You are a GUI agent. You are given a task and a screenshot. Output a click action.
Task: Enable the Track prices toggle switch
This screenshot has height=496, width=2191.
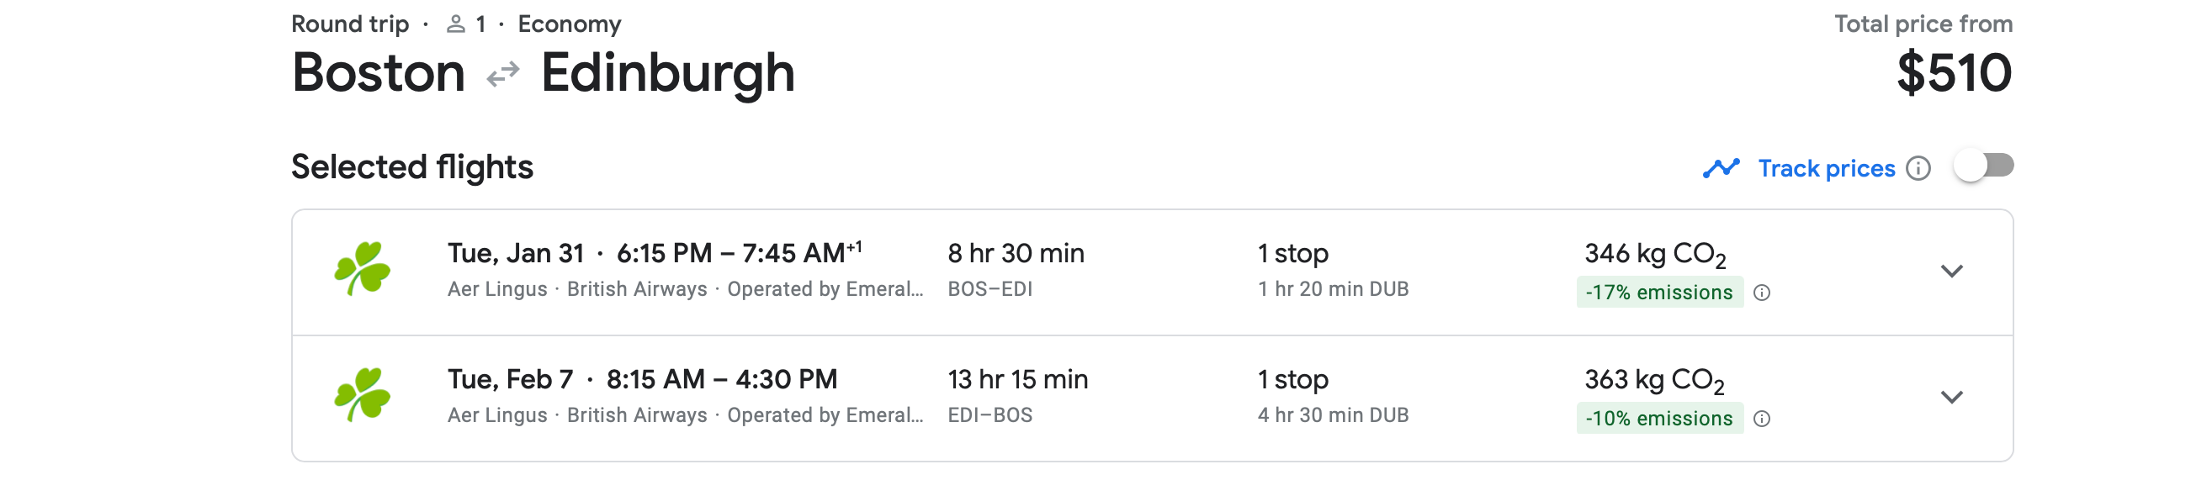pyautogui.click(x=1983, y=166)
